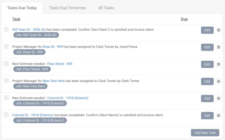Edit the Old Town Dr completed task
This screenshot has height=140, width=225.
pyautogui.click(x=207, y=30)
